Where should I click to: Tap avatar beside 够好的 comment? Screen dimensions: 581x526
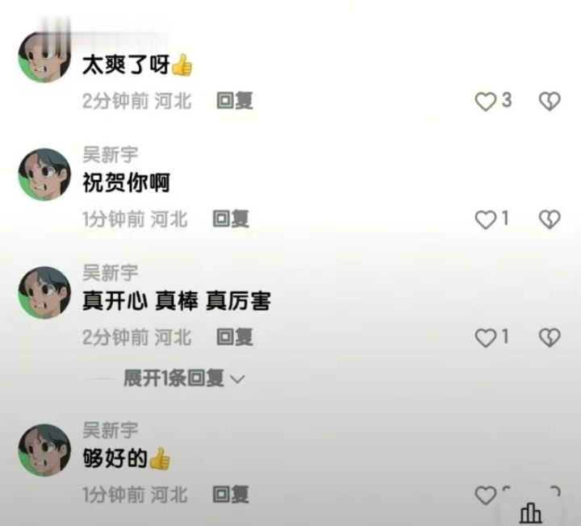[x=44, y=450]
